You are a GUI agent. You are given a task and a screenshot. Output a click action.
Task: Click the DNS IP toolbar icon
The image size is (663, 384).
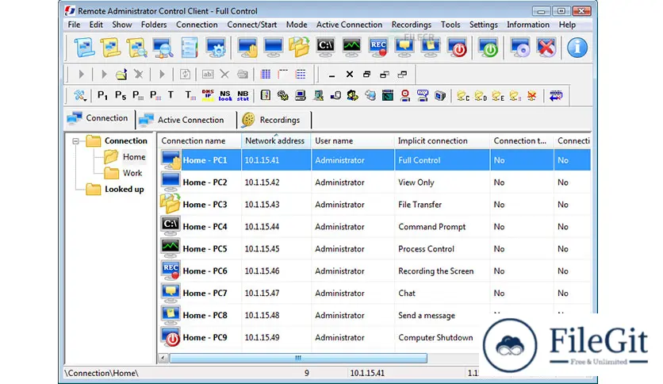tap(208, 95)
